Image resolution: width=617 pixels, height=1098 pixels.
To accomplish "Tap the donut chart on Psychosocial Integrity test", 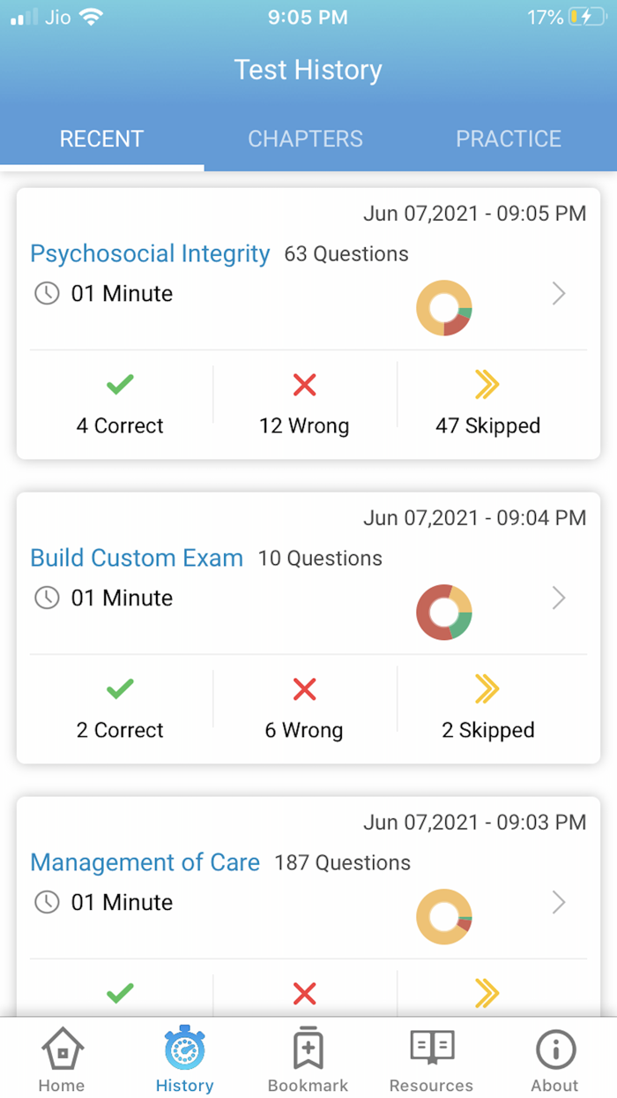I will coord(444,308).
